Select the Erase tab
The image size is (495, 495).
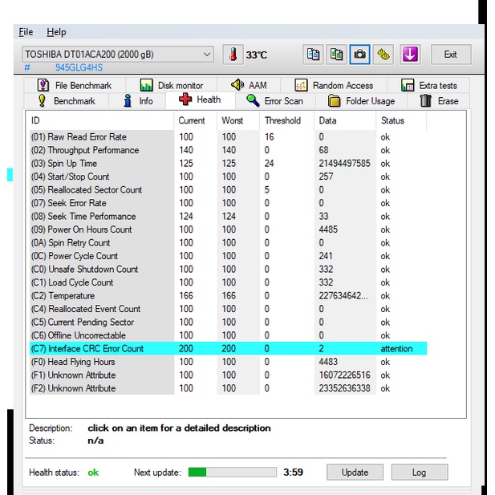[x=440, y=101]
